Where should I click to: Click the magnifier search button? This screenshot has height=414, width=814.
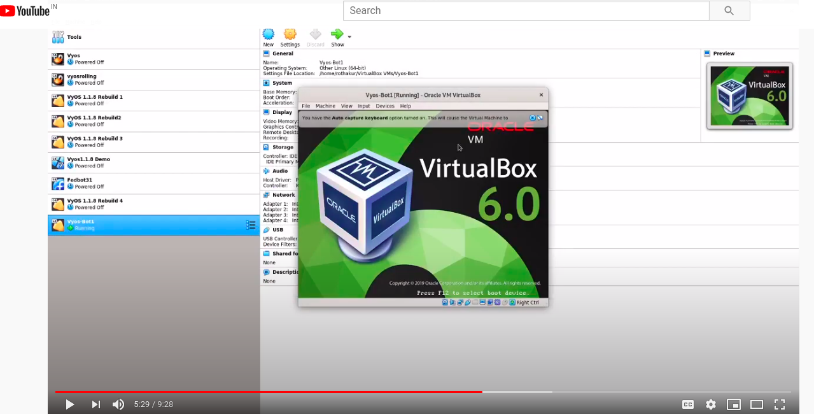[x=729, y=11]
